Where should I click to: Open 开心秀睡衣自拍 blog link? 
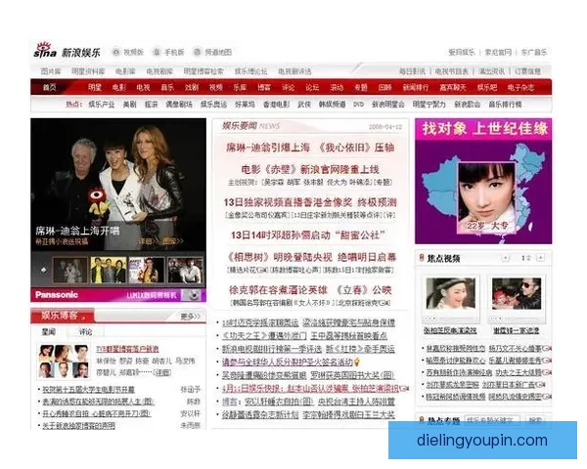coord(97,413)
